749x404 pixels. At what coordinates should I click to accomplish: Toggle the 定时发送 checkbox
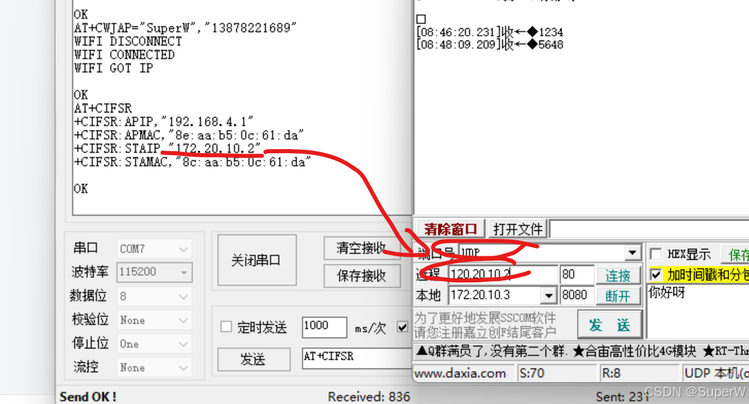226,326
